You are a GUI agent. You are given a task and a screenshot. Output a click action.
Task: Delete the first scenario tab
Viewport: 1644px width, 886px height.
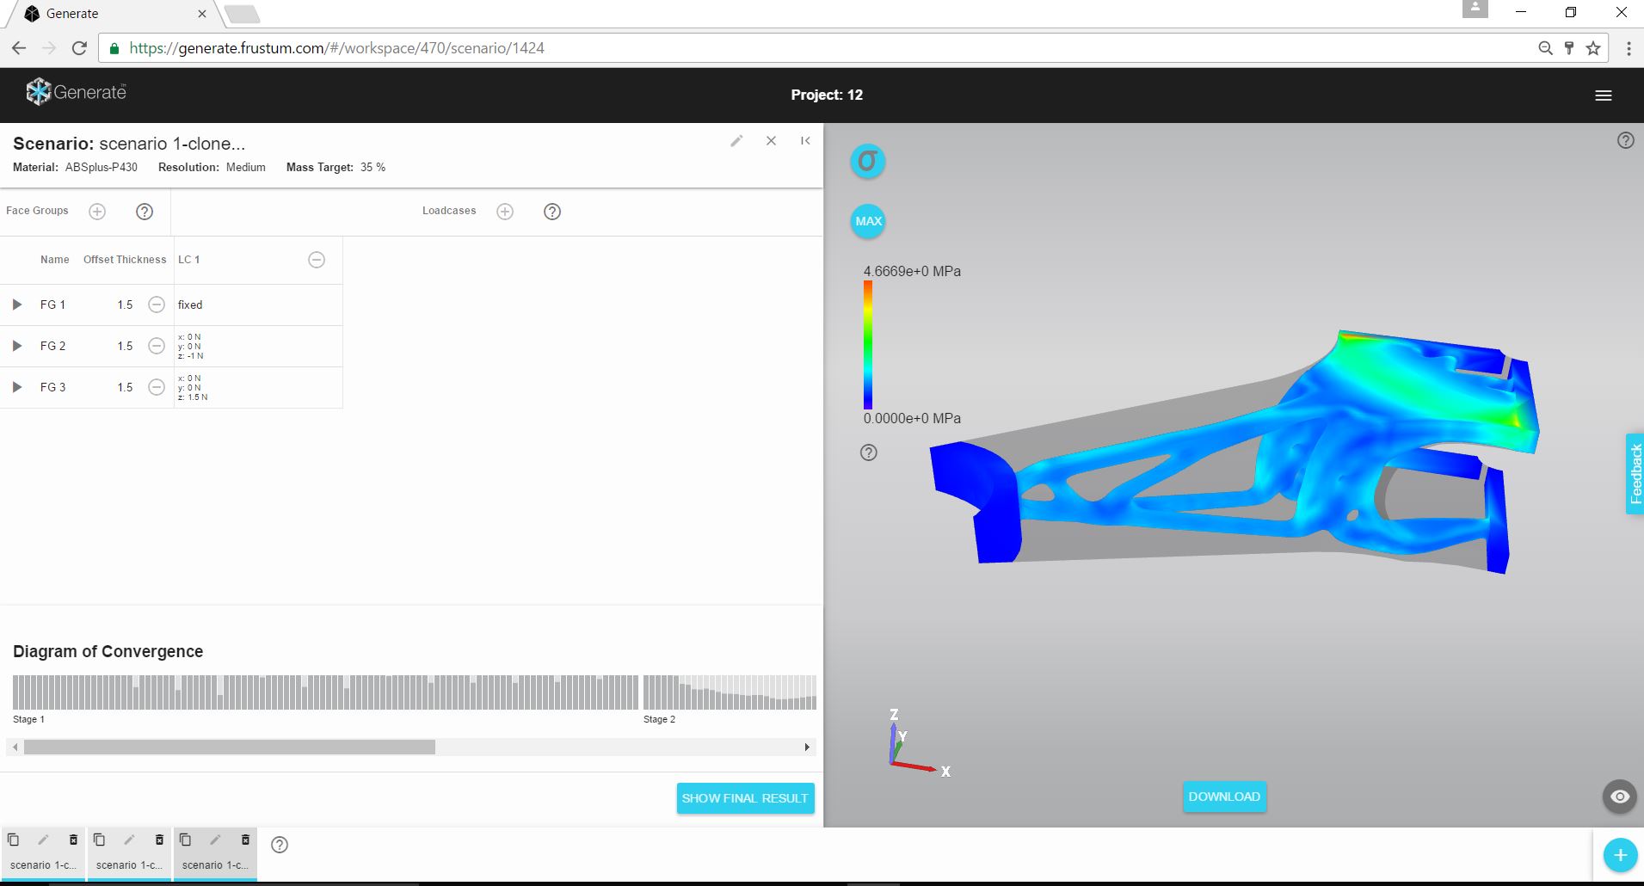click(x=73, y=840)
